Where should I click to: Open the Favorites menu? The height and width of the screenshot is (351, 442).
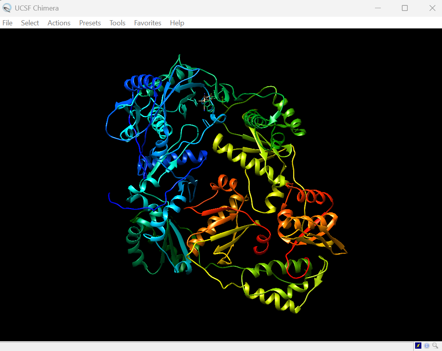tap(148, 23)
